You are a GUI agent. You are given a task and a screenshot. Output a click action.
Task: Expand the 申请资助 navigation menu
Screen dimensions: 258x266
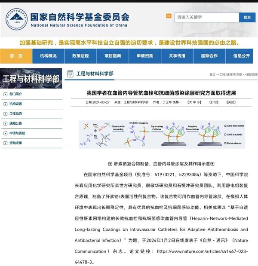[x=145, y=56]
